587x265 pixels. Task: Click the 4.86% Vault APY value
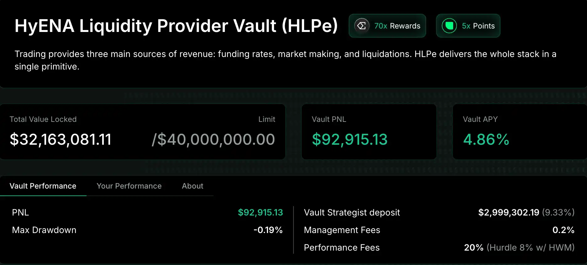click(x=486, y=139)
